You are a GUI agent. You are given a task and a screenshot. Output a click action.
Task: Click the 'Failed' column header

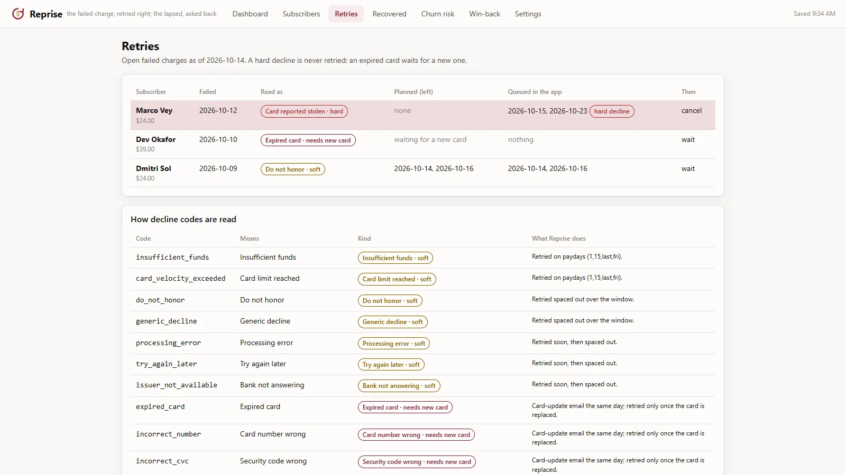[208, 92]
